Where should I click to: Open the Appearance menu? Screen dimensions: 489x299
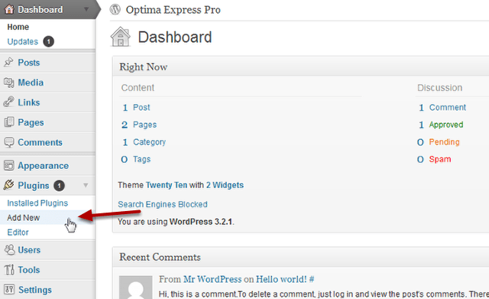43,166
